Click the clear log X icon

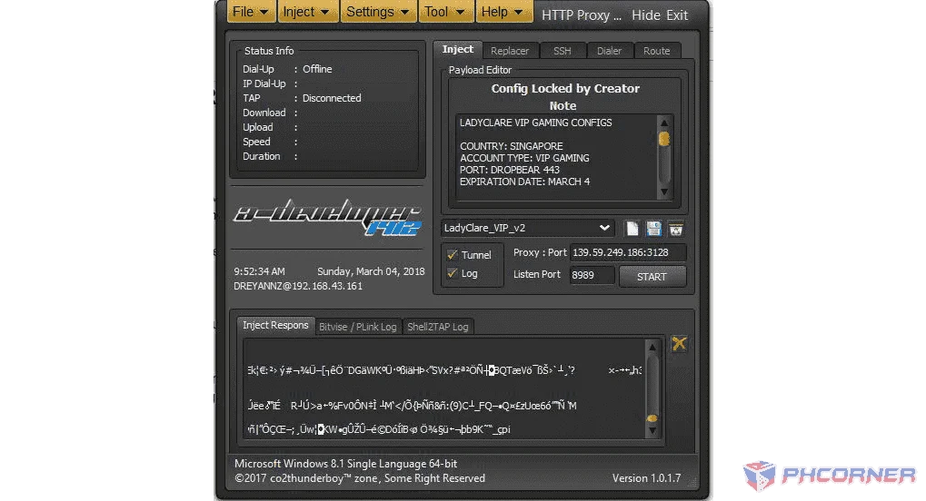[679, 343]
